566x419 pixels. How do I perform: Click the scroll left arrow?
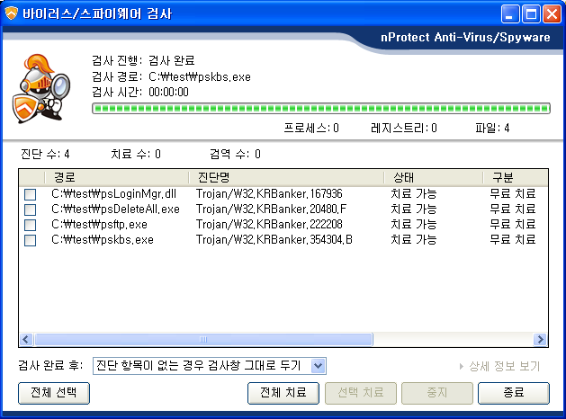pyautogui.click(x=26, y=339)
